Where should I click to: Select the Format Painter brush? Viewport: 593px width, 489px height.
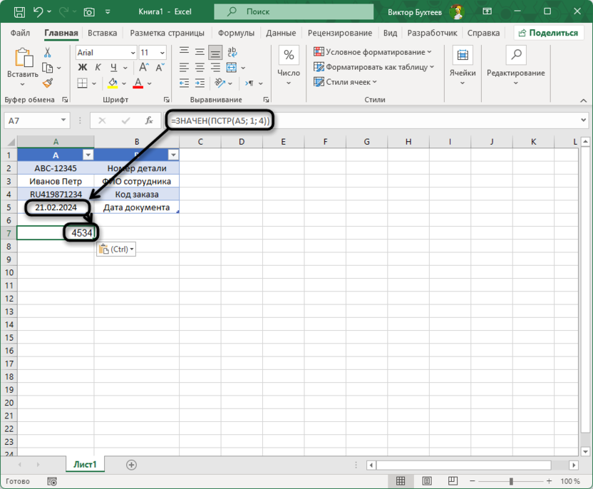coord(48,83)
